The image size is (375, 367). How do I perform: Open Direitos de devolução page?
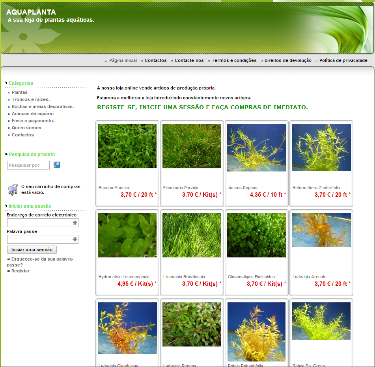click(288, 61)
